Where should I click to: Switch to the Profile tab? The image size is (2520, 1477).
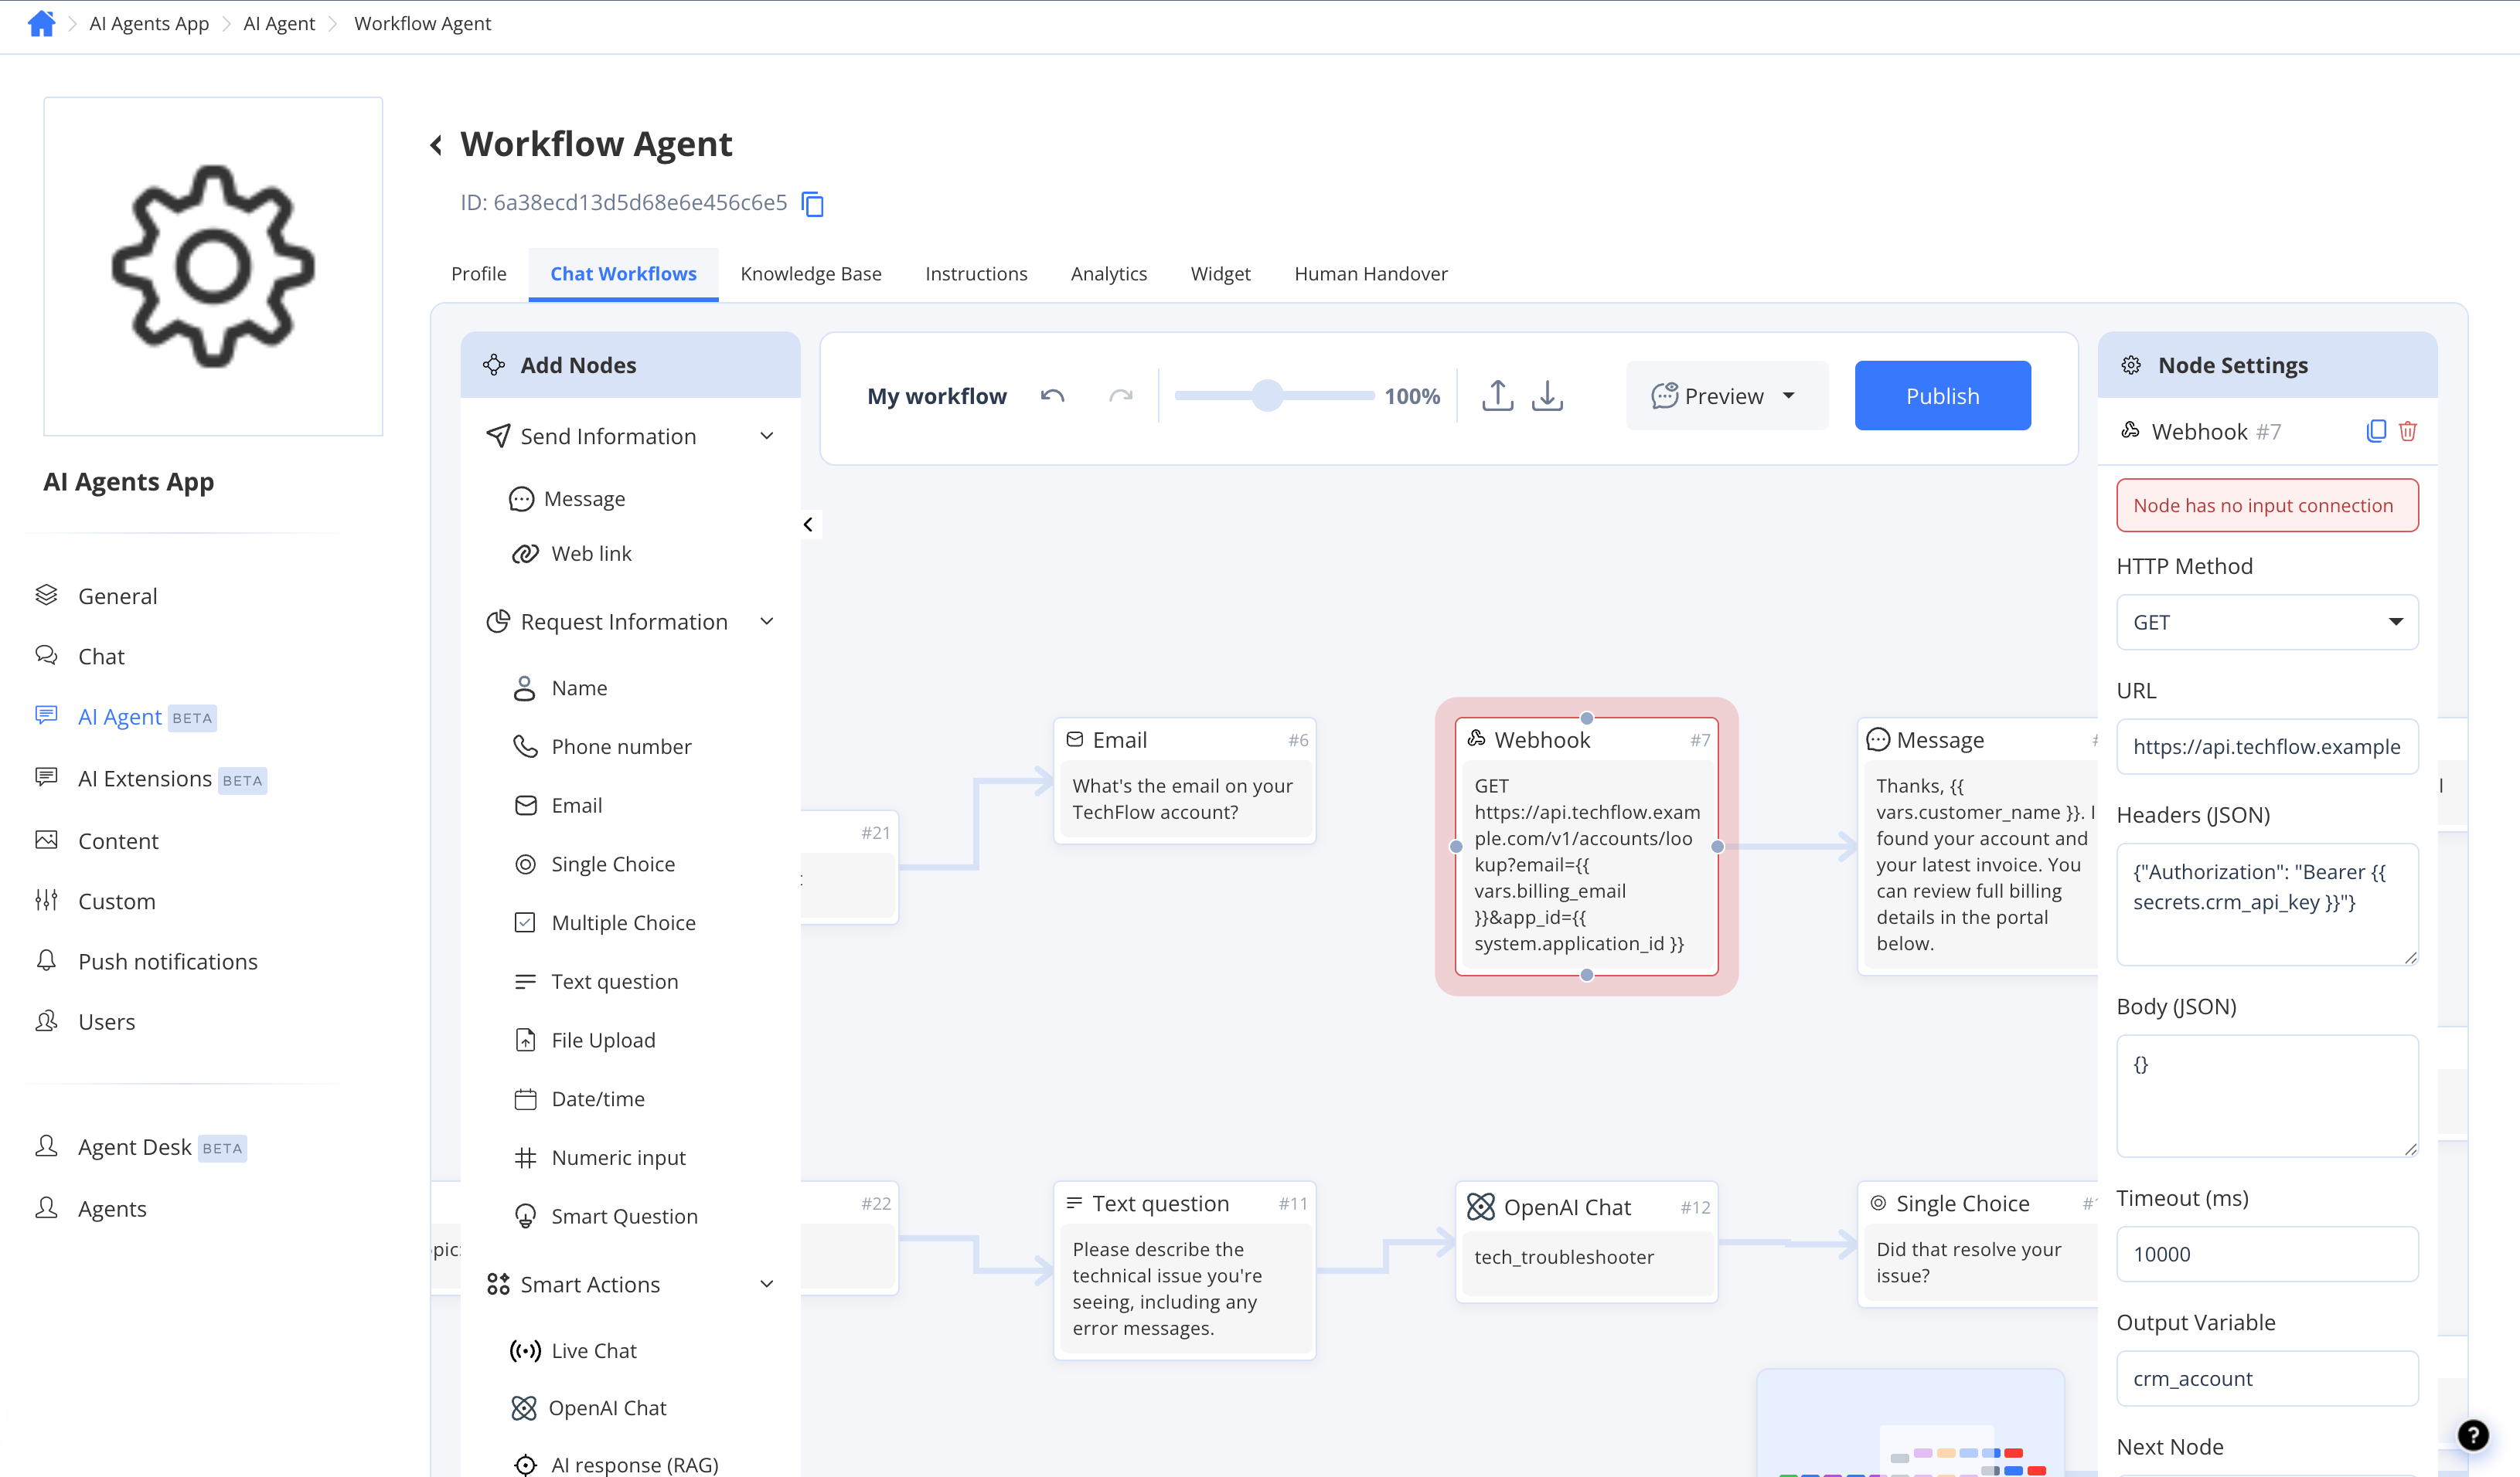(x=478, y=273)
